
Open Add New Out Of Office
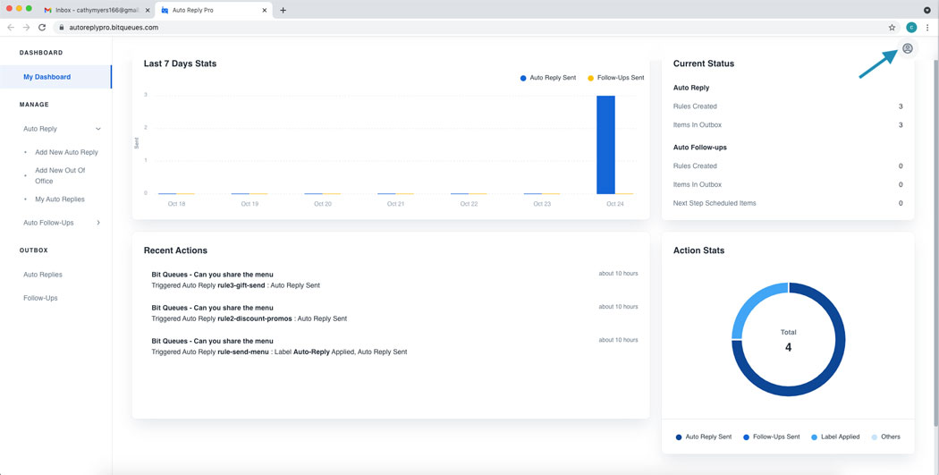(x=61, y=175)
